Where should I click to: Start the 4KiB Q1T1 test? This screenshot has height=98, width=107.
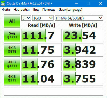(12, 79)
